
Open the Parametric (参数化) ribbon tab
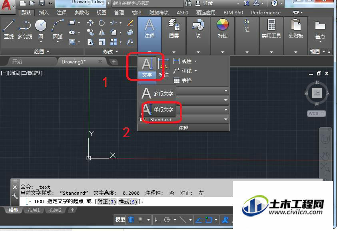click(82, 13)
